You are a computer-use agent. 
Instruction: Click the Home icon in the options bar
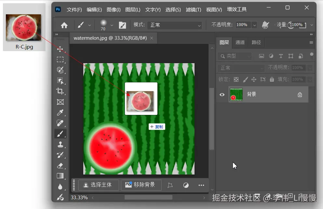pyautogui.click(x=64, y=25)
